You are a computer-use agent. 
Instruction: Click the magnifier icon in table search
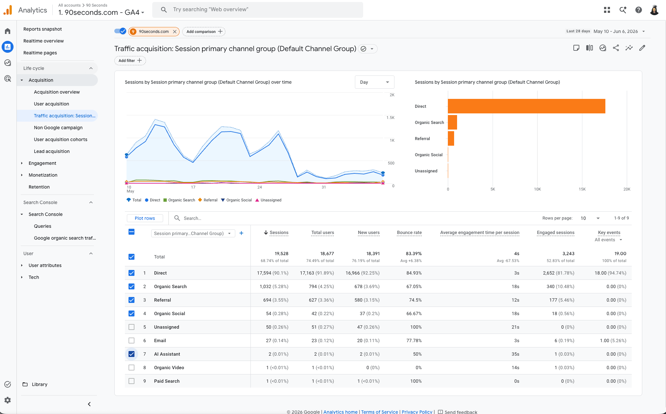click(x=177, y=218)
